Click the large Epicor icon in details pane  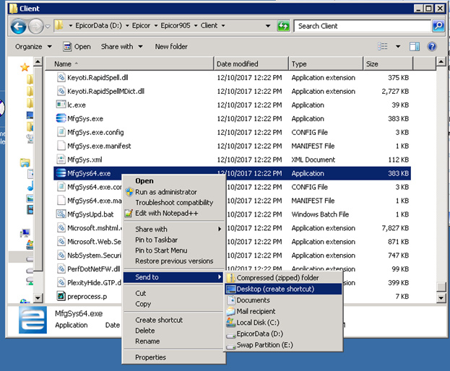click(x=33, y=320)
